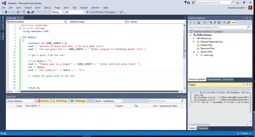255x137 pixels.
Task: Click the editor split-window handle icon
Action: point(185,25)
